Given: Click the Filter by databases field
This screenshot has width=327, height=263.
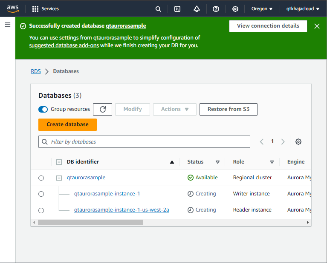Looking at the screenshot, I should tap(144, 142).
